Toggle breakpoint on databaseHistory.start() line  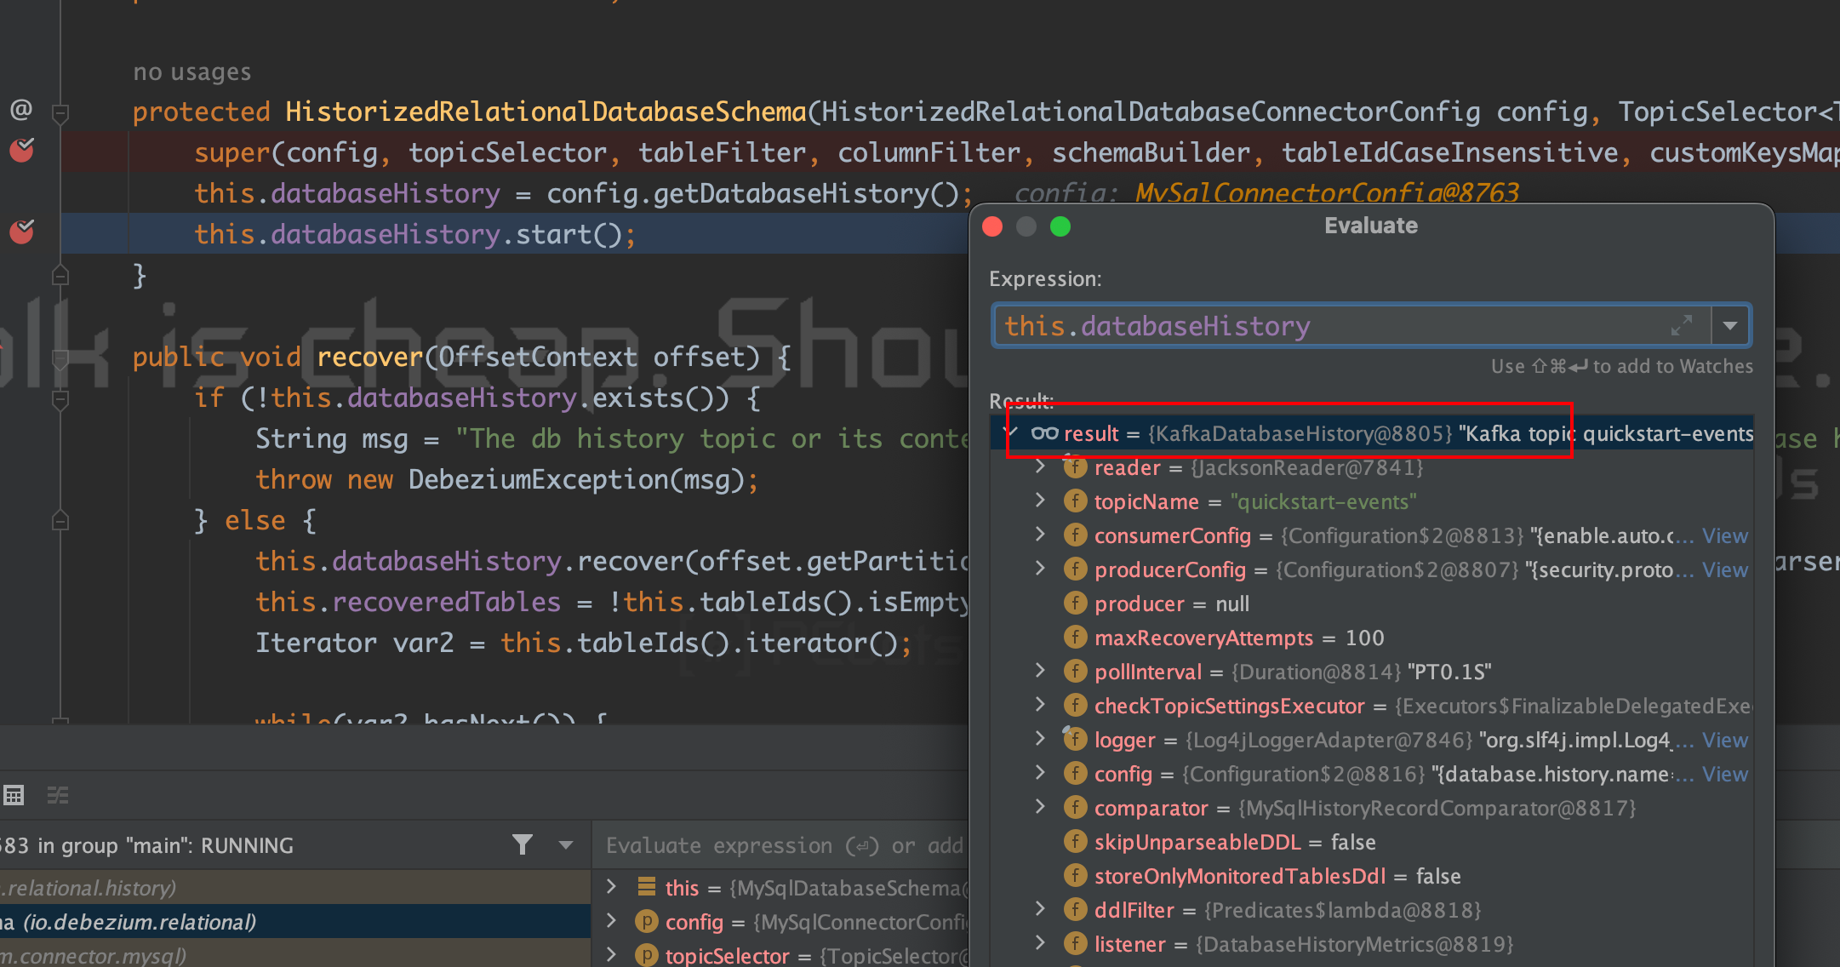pos(21,232)
